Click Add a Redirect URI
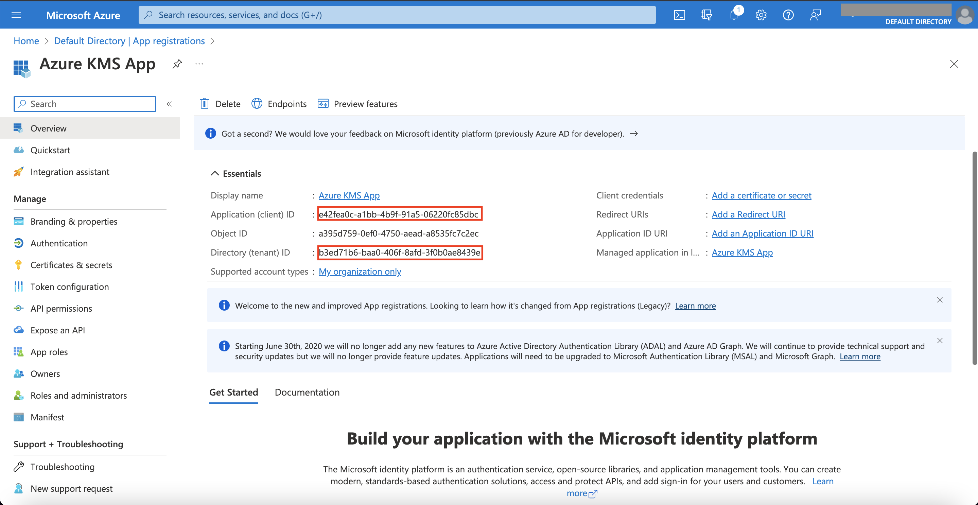 tap(748, 214)
